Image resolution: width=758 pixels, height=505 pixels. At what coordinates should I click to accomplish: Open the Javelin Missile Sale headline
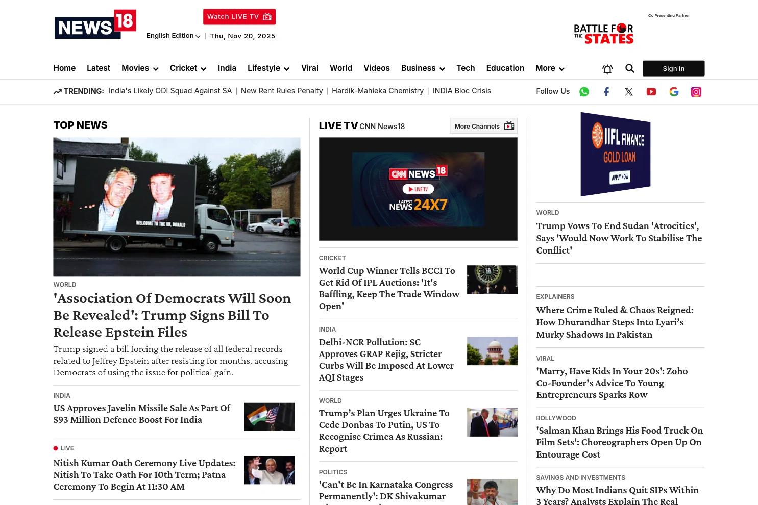click(x=142, y=414)
